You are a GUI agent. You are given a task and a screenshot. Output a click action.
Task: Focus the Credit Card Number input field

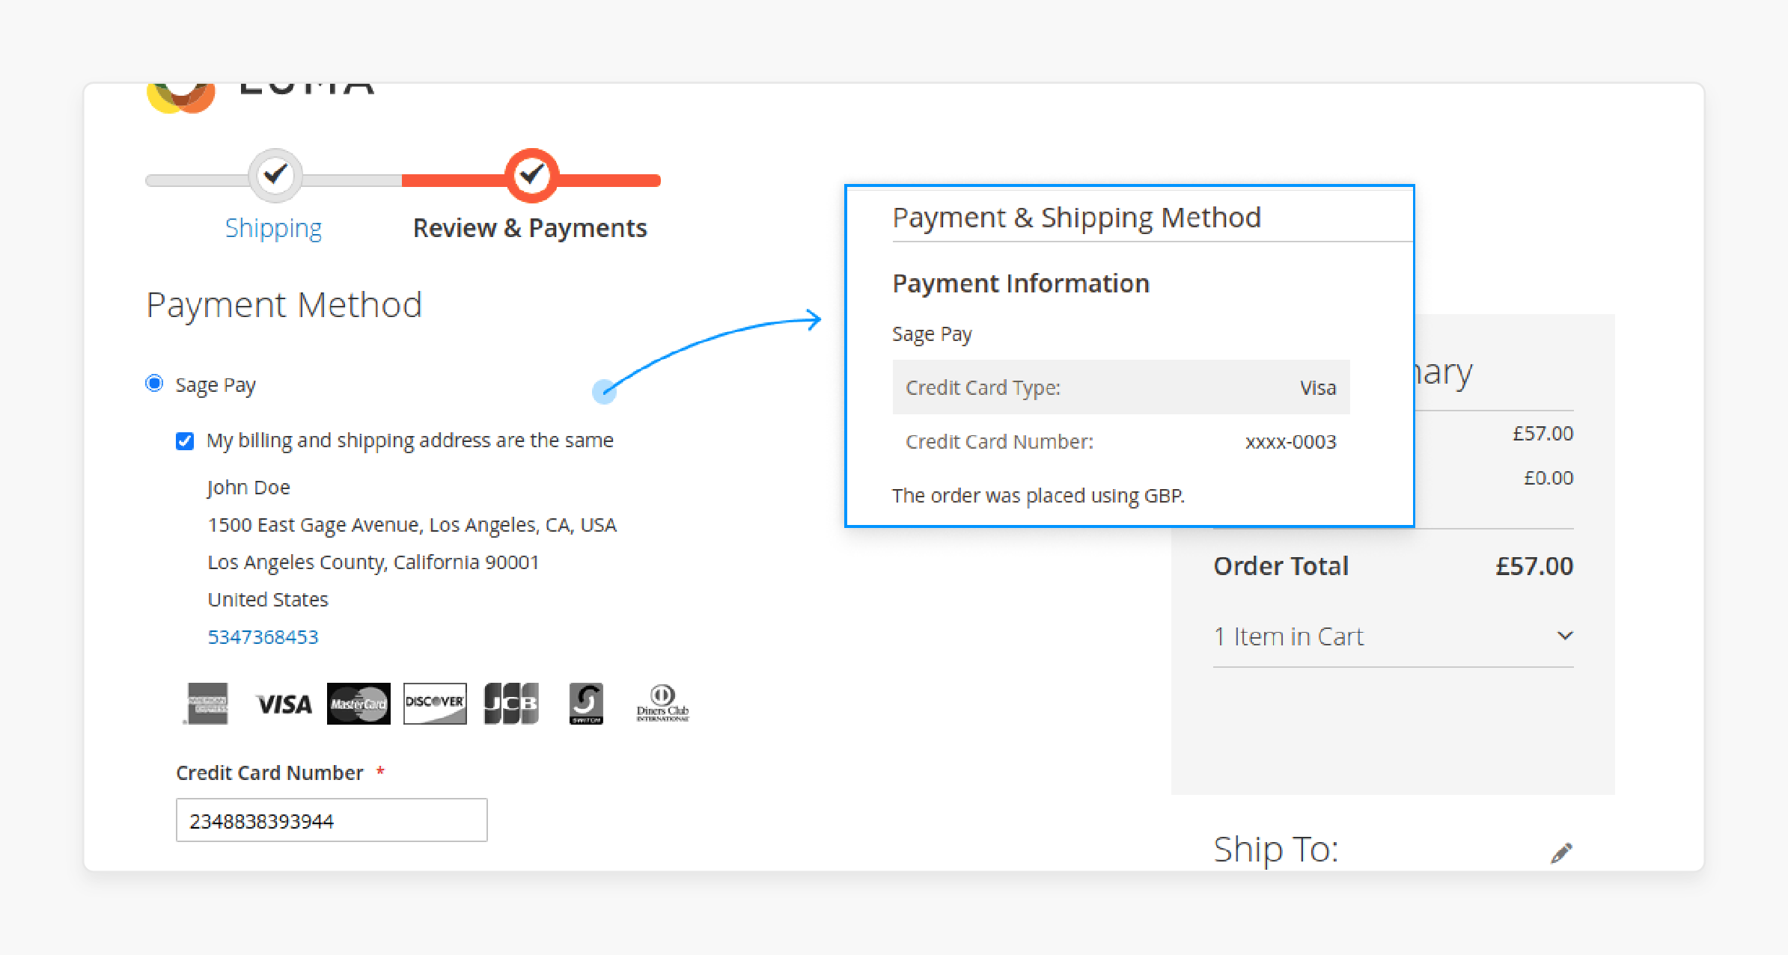click(x=332, y=820)
